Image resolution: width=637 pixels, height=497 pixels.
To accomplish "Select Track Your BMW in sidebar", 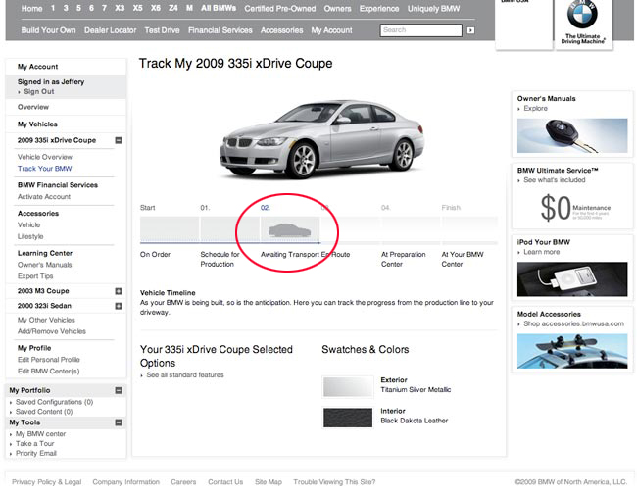I will [x=45, y=169].
